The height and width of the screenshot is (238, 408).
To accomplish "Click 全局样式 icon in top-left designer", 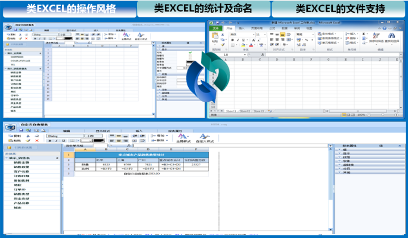I will coord(126,36).
